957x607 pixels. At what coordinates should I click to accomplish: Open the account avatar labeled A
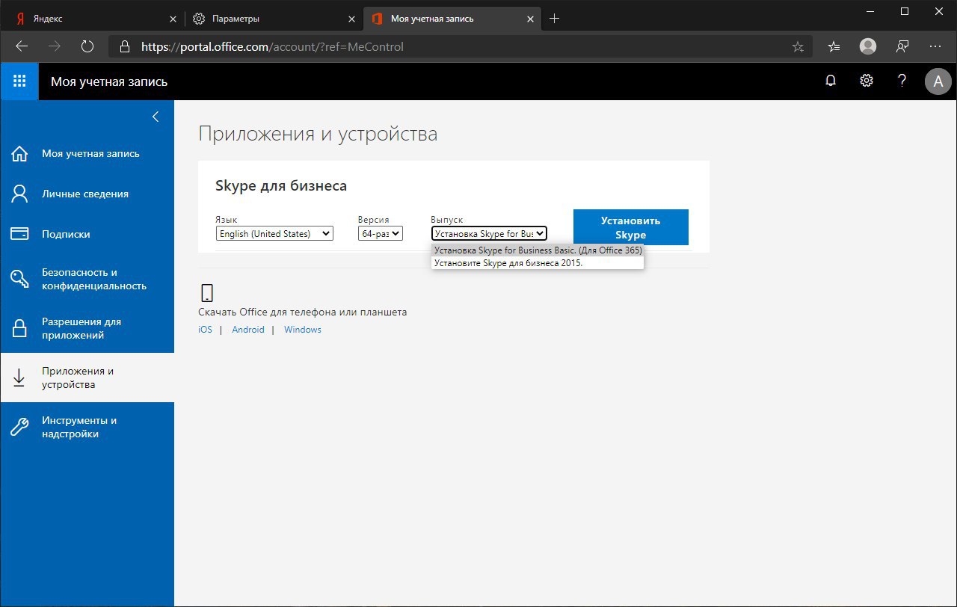pos(938,81)
